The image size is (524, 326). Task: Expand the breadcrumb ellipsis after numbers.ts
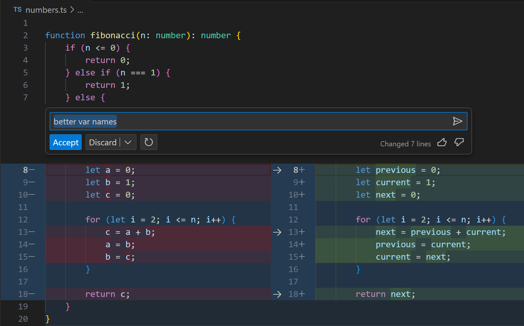pyautogui.click(x=81, y=10)
